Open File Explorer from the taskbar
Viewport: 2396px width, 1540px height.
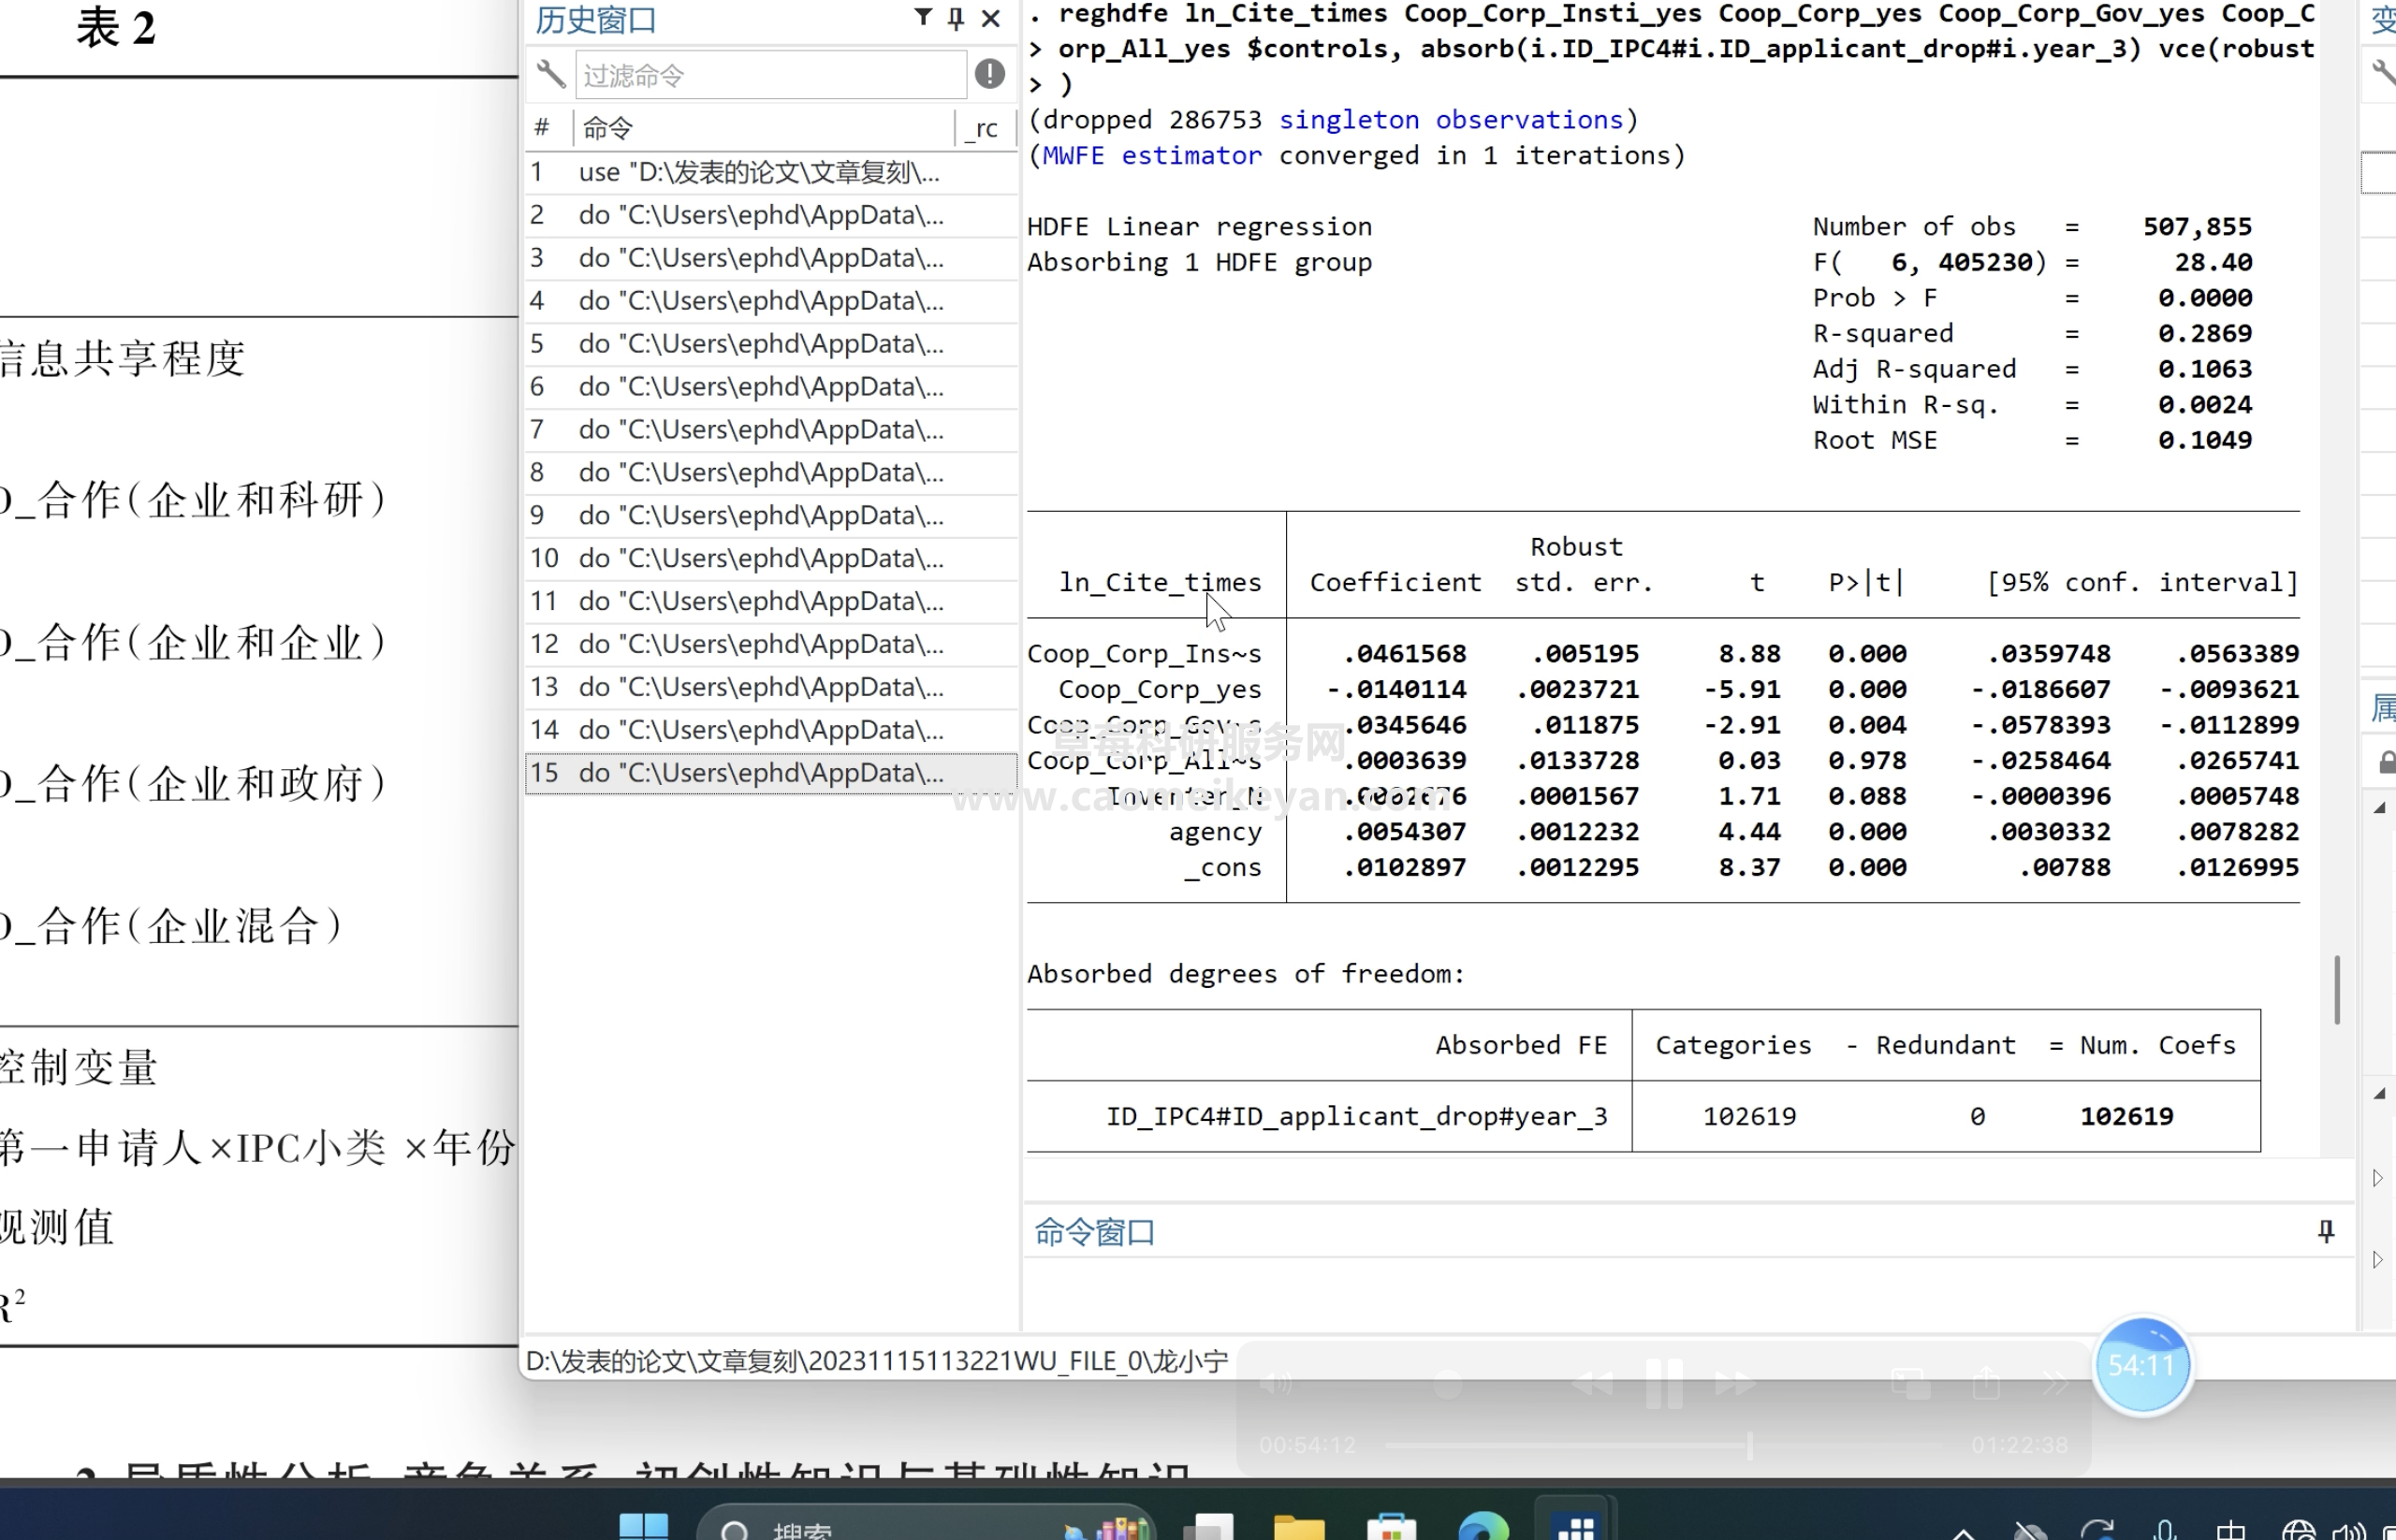[x=1298, y=1527]
